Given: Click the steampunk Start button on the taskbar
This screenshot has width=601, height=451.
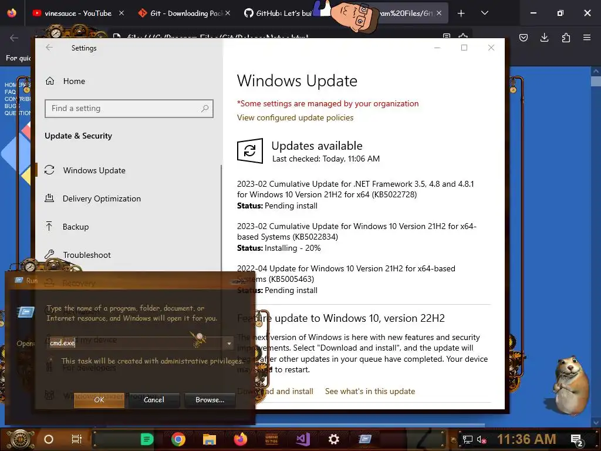Looking at the screenshot, I should pyautogui.click(x=21, y=439).
